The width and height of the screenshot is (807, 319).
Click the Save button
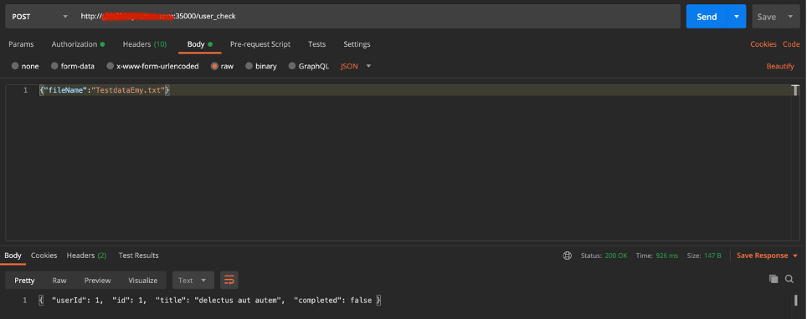tap(766, 17)
